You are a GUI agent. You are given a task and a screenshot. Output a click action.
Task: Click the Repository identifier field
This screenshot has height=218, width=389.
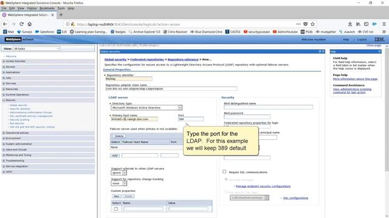coord(129,79)
